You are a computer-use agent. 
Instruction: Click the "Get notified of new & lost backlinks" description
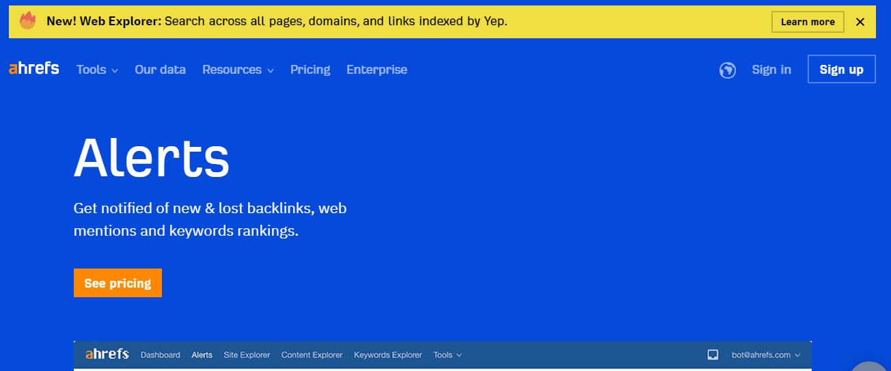point(210,219)
